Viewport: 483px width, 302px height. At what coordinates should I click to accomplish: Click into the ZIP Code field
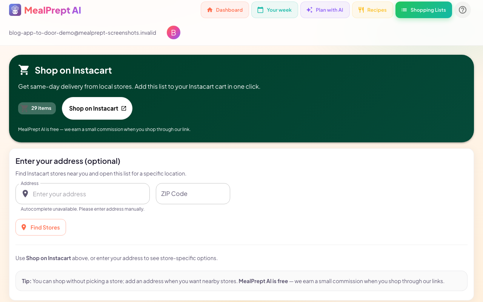(193, 194)
